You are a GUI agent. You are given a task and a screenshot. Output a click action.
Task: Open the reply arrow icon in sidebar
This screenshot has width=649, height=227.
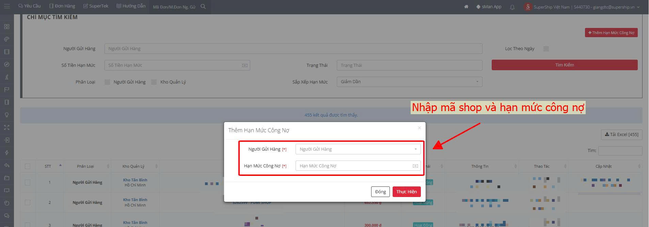click(6, 165)
